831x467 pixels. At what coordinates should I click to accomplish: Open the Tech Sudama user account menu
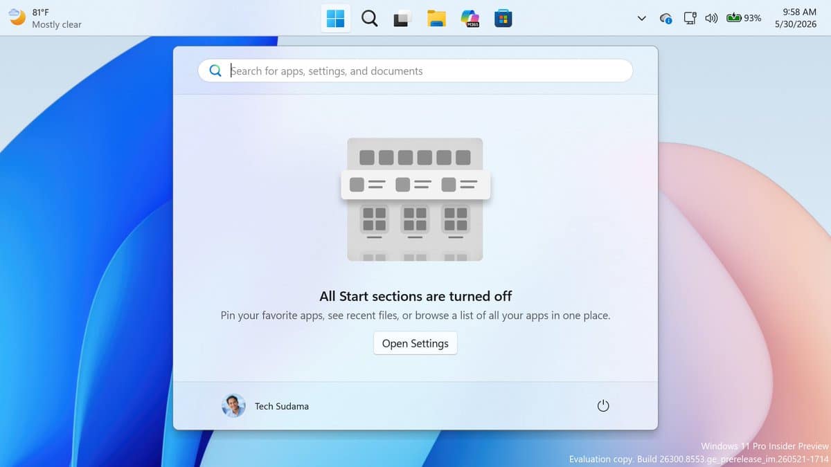pos(265,406)
